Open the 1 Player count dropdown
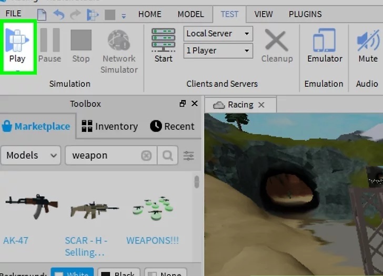383x276 pixels. click(x=218, y=50)
